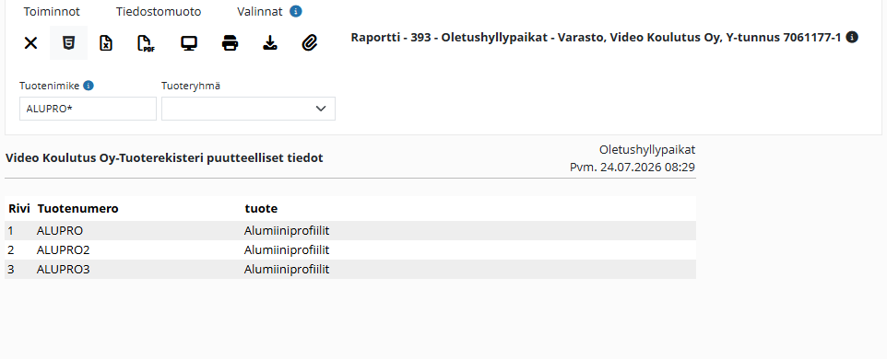Image resolution: width=887 pixels, height=359 pixels.
Task: Click the paperclip attachment icon
Action: click(310, 43)
